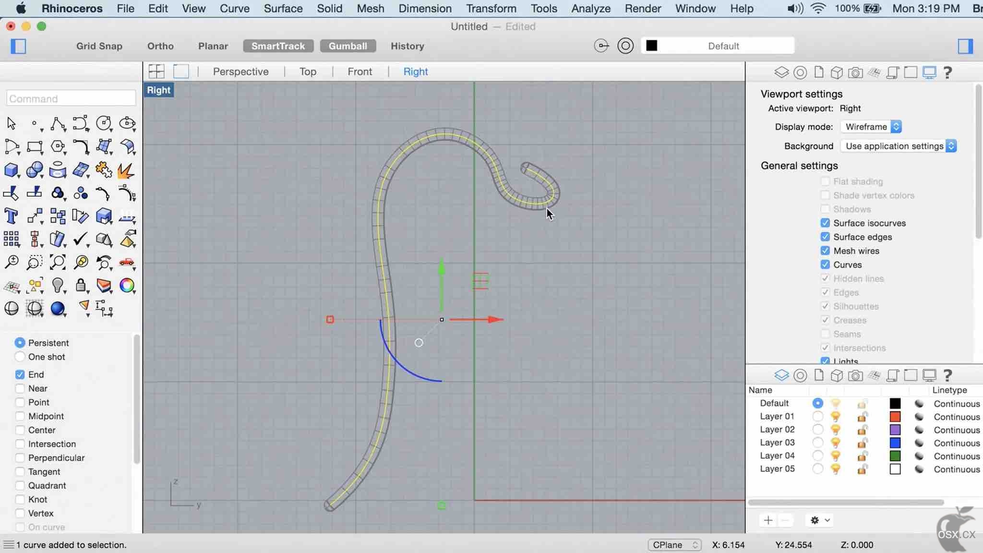
Task: Click Layer 01 red color swatch
Action: 895,417
